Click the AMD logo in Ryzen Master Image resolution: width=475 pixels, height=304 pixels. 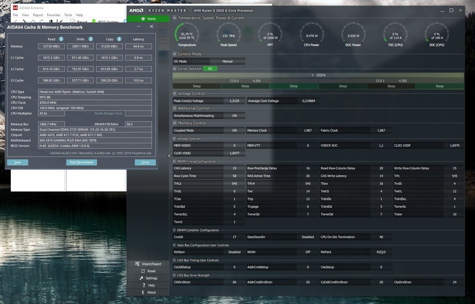pyautogui.click(x=136, y=10)
